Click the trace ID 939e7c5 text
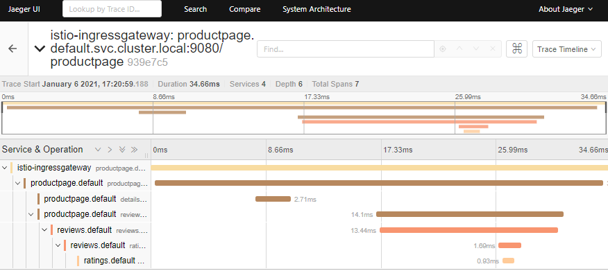This screenshot has height=271, width=608. pyautogui.click(x=147, y=62)
